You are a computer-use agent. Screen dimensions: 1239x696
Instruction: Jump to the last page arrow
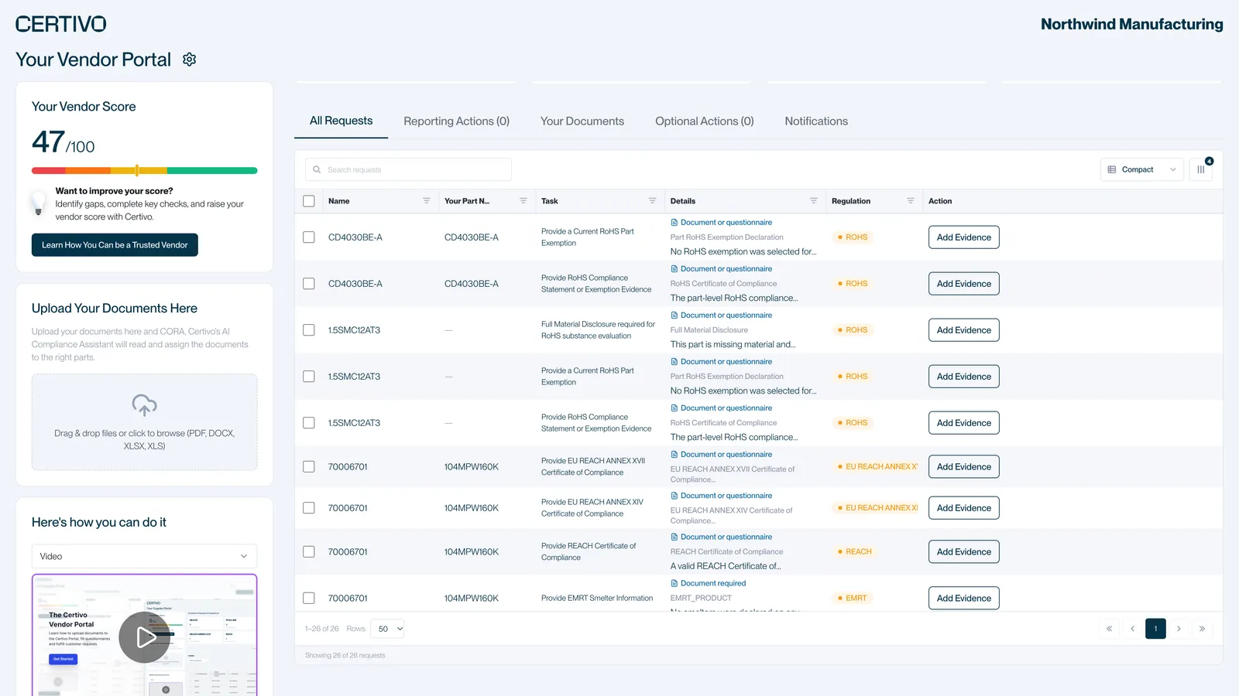click(1202, 629)
